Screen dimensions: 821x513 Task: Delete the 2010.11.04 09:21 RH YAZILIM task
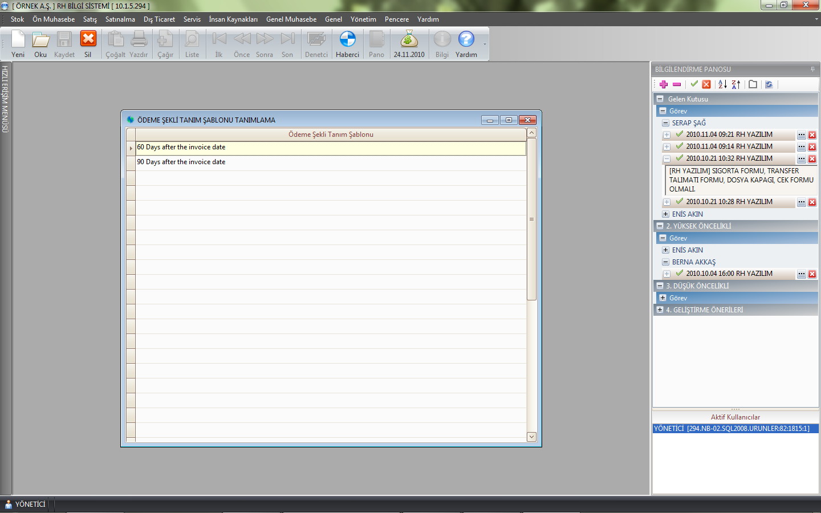coord(812,135)
